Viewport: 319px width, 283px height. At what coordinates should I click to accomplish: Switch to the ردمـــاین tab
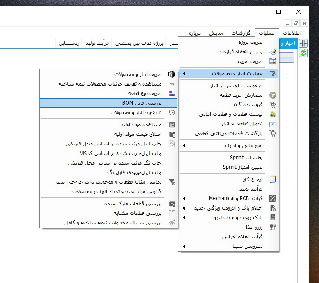69,43
